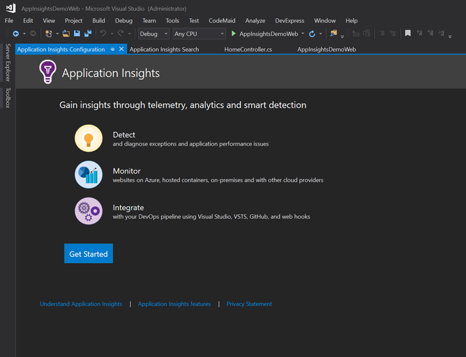Image resolution: width=466 pixels, height=357 pixels.
Task: Click the Save floppy disk icon
Action: (77, 33)
